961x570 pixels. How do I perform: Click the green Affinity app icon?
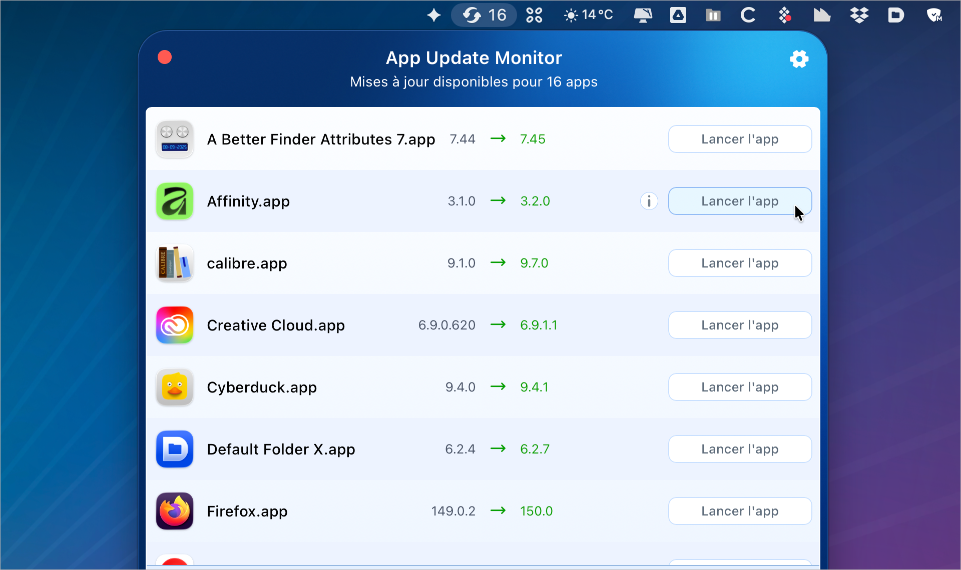[x=175, y=201]
